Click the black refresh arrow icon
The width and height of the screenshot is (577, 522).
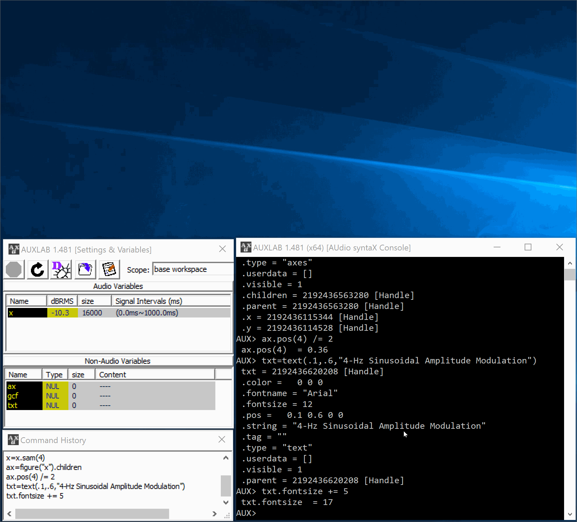click(37, 270)
